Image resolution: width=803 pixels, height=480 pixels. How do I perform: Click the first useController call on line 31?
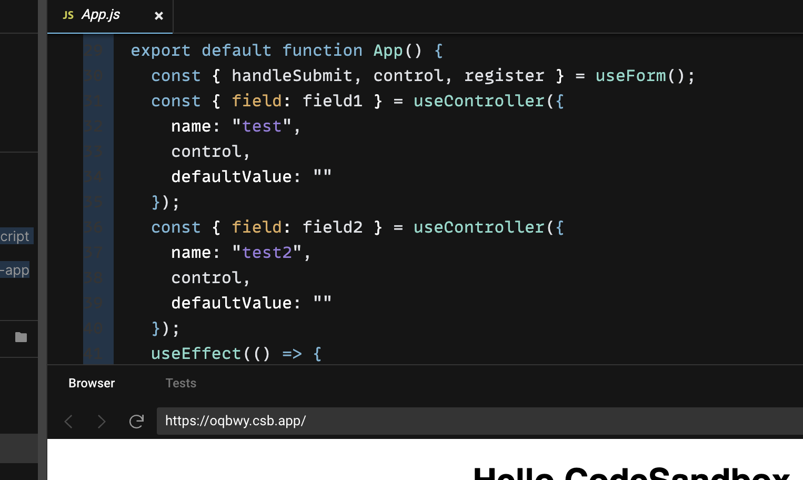coord(478,101)
